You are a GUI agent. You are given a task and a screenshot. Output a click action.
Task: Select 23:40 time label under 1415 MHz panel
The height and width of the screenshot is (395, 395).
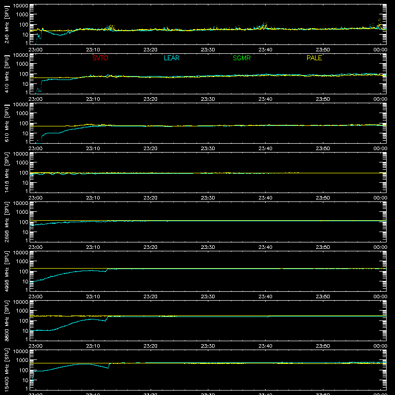pyautogui.click(x=265, y=198)
